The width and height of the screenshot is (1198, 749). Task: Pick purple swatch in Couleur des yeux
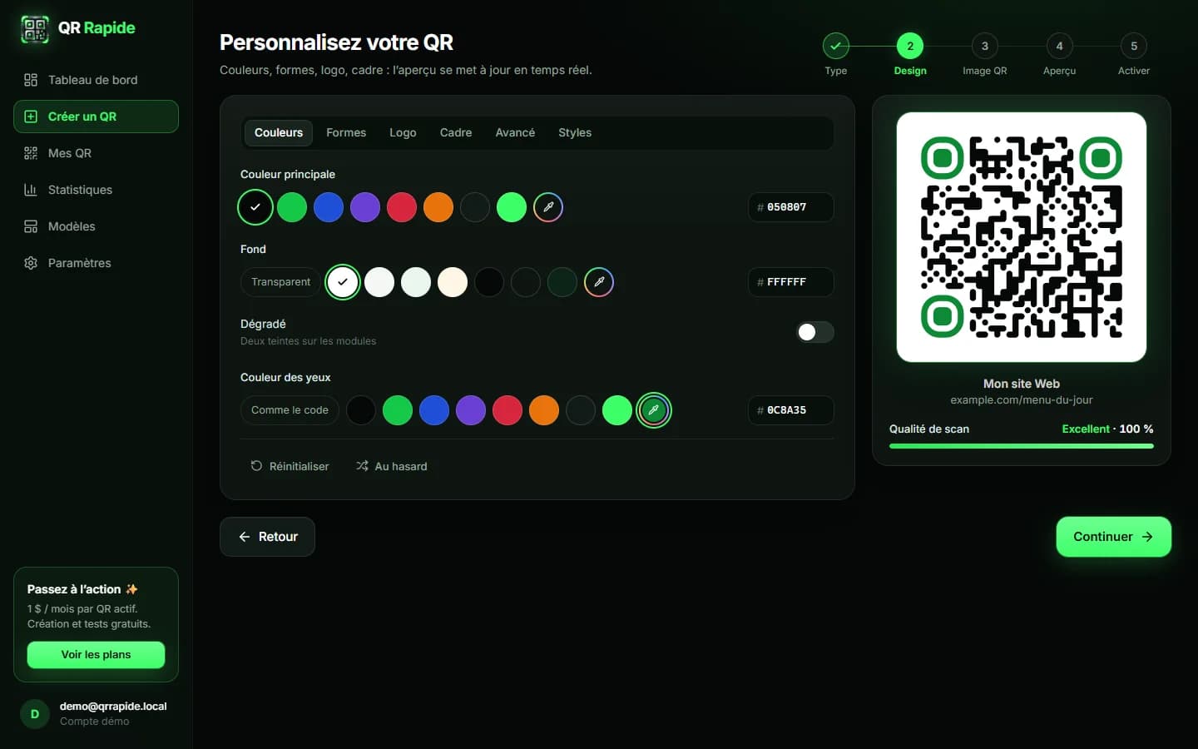[471, 410]
